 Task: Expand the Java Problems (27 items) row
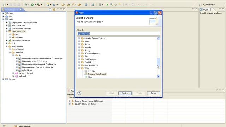point(70,104)
